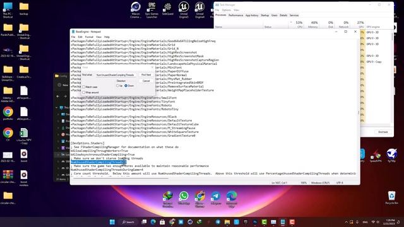Click the network icon in the system tray

click(373, 222)
